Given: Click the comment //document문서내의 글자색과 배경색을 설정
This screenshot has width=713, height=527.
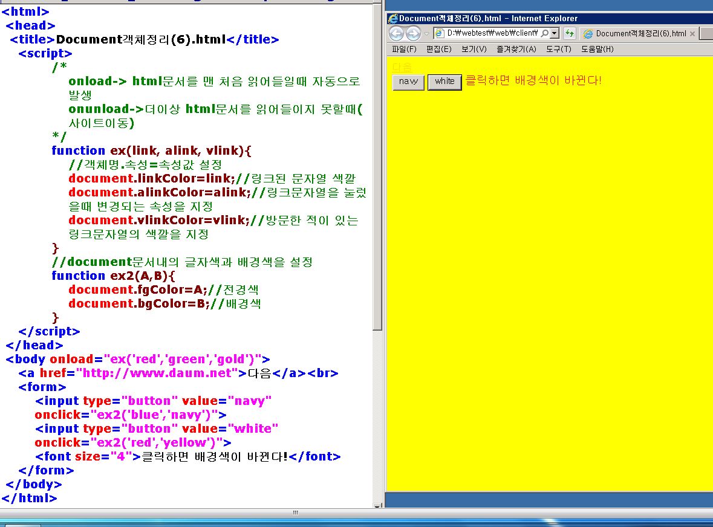Looking at the screenshot, I should pos(182,262).
